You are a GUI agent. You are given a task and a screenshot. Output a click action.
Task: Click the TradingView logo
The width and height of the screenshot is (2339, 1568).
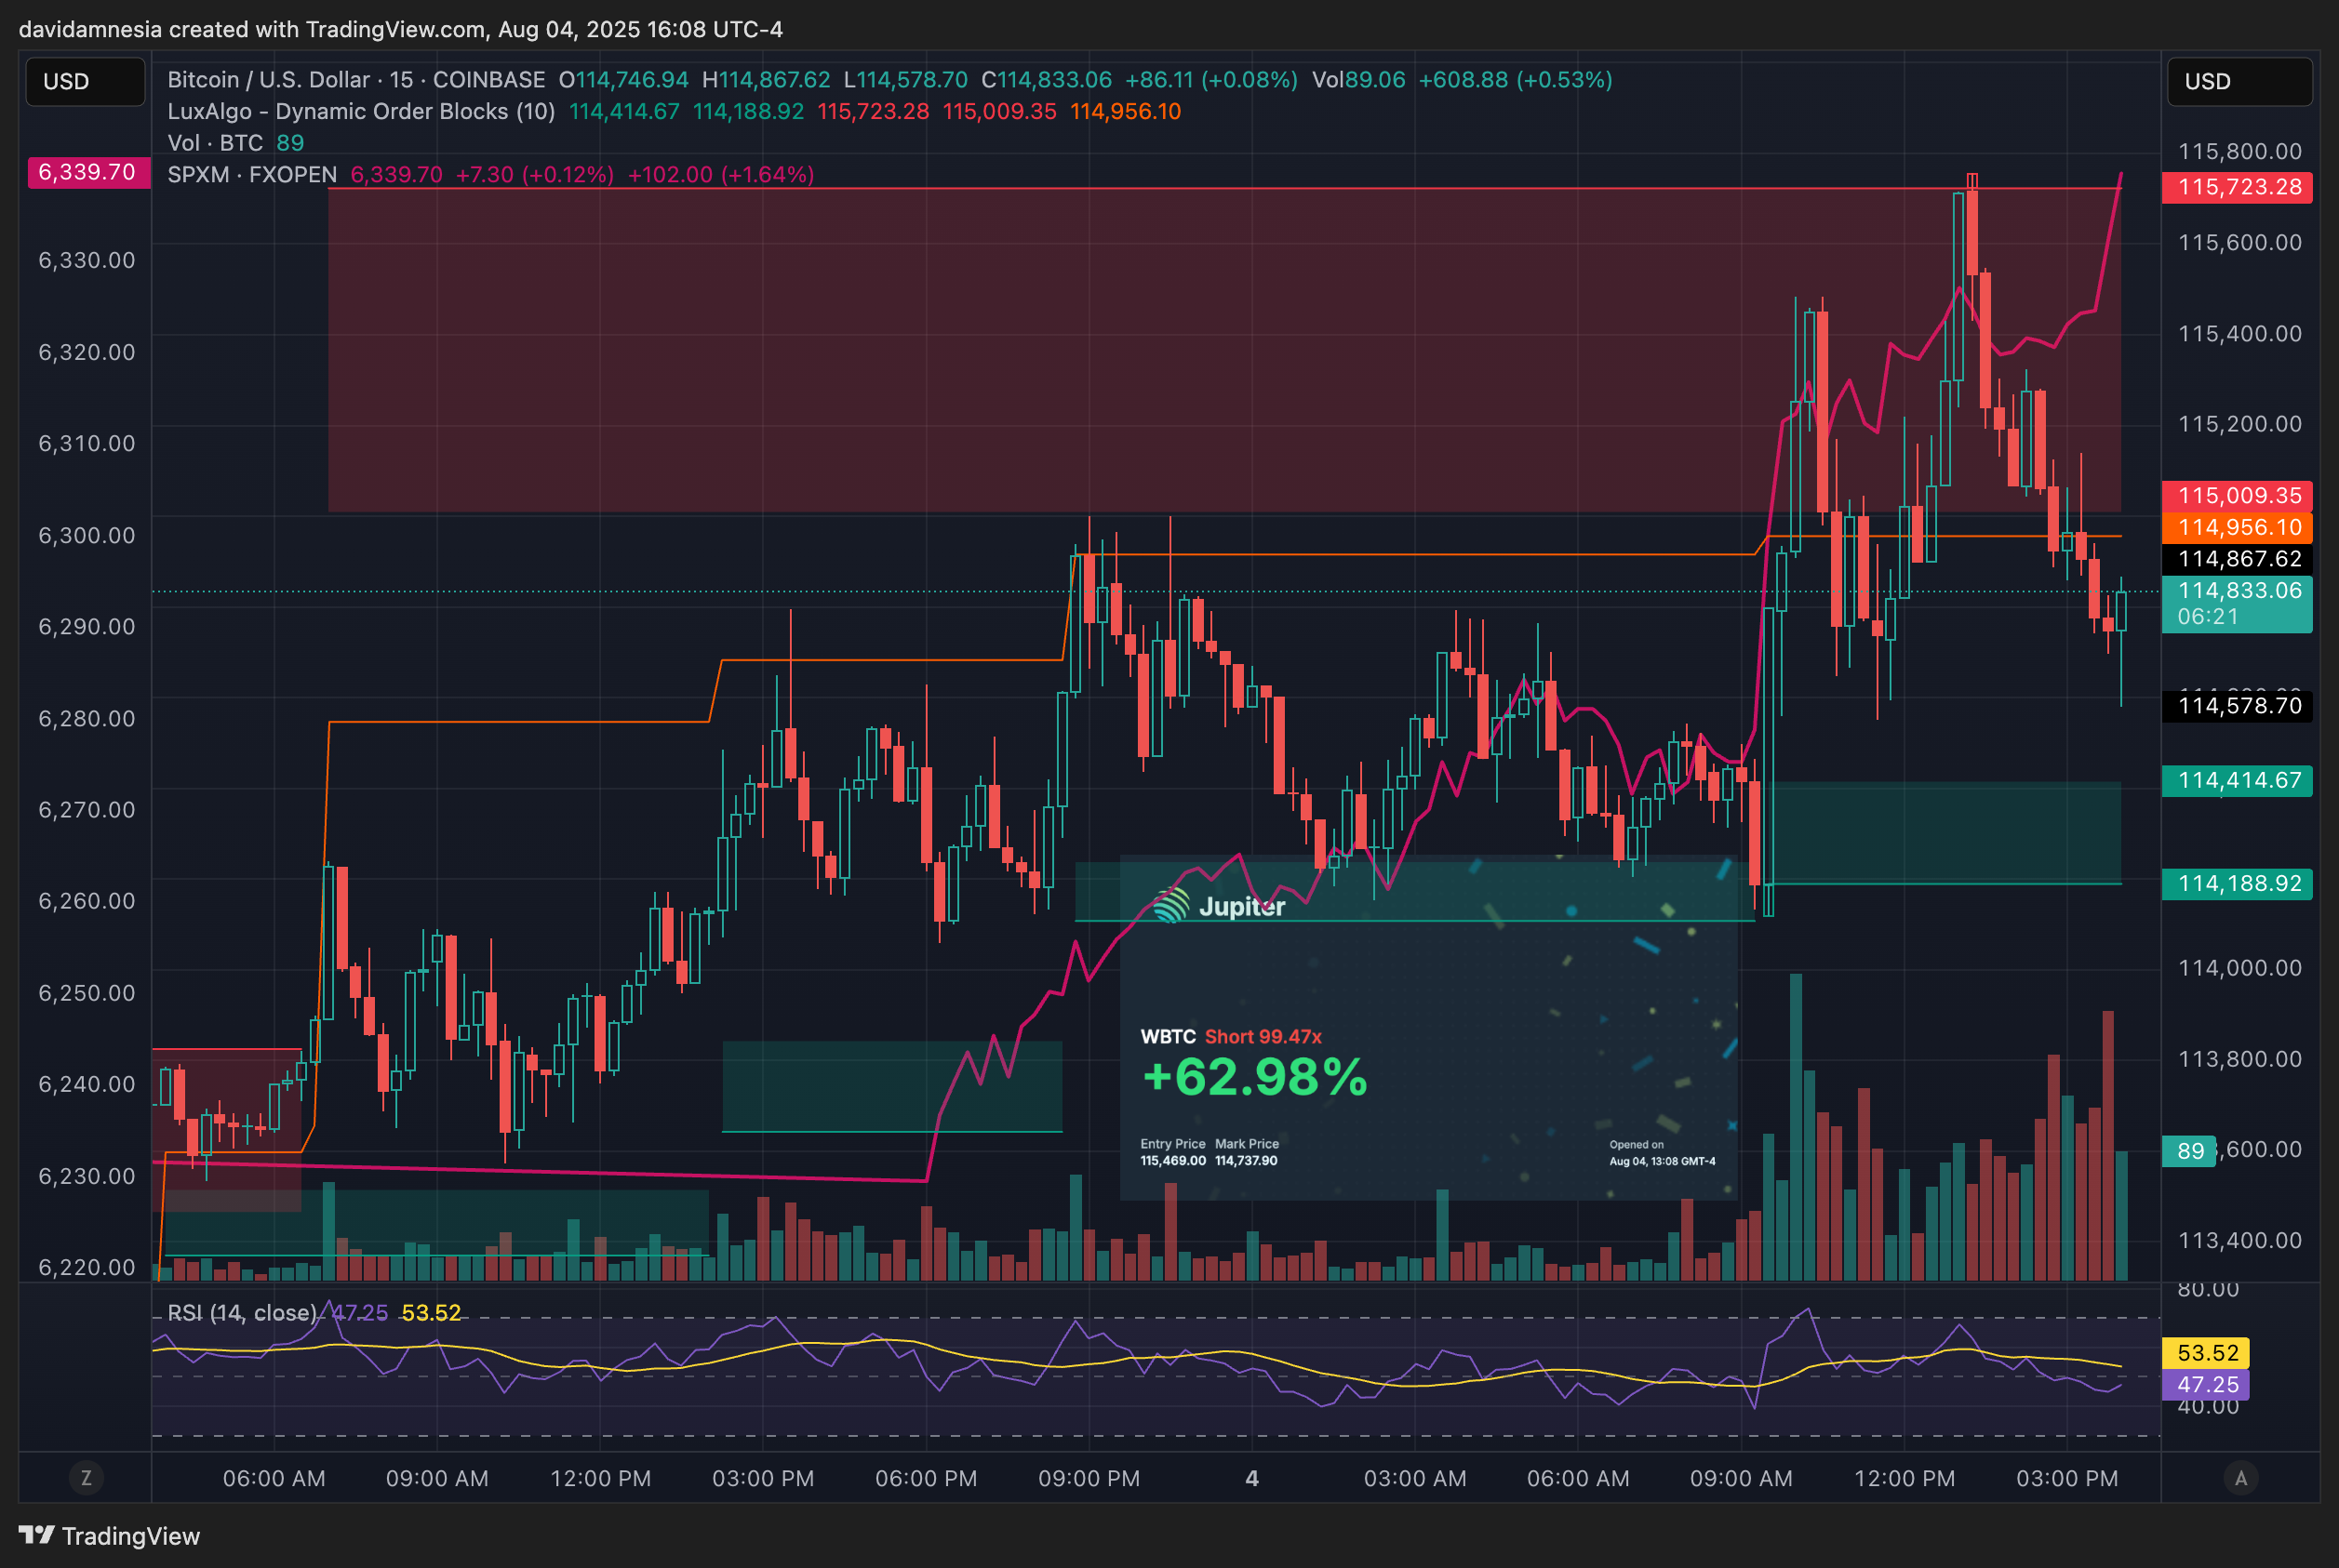click(x=109, y=1536)
